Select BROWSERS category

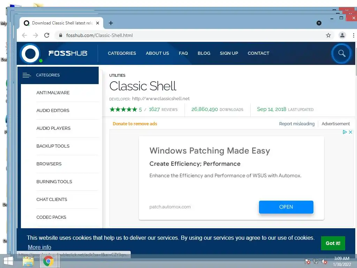point(49,164)
